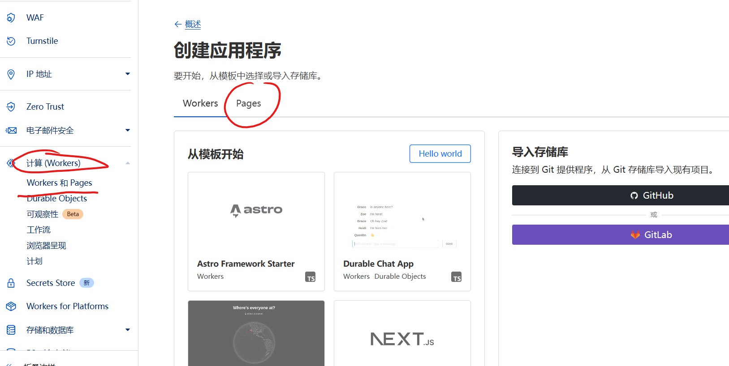Click the Workers tag on Durable Chat App
Screen dimensions: 729x366
click(356, 277)
